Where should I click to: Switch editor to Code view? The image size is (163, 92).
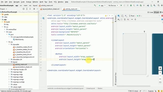pyautogui.click(x=150, y=12)
